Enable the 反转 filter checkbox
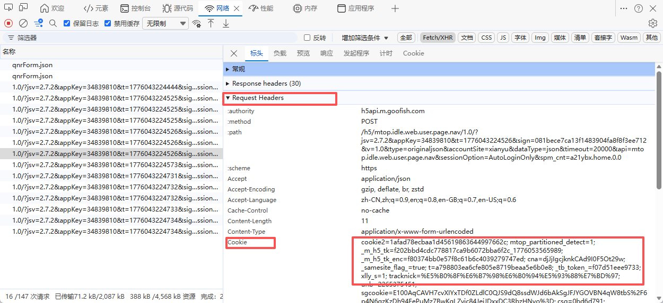Screen dimensions: 663x303 [x=307, y=38]
